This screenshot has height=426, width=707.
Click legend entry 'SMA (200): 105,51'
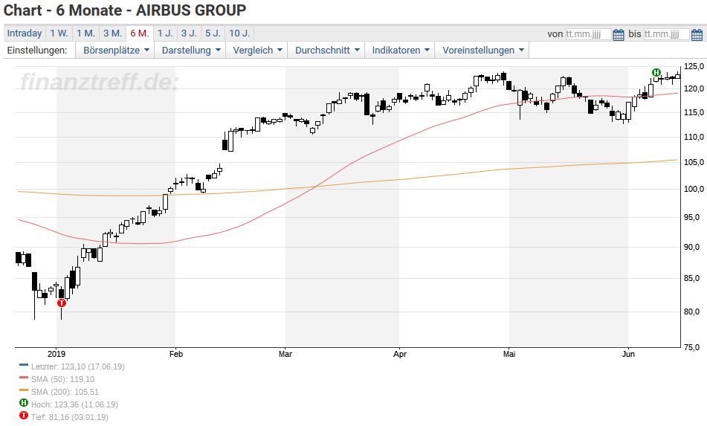coord(65,393)
